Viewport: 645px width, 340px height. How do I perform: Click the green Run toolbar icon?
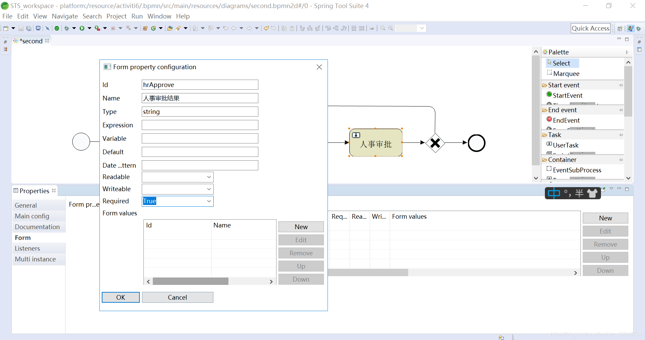(x=82, y=29)
